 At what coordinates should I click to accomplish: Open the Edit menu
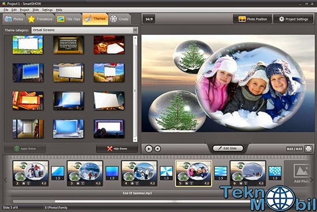click(14, 10)
